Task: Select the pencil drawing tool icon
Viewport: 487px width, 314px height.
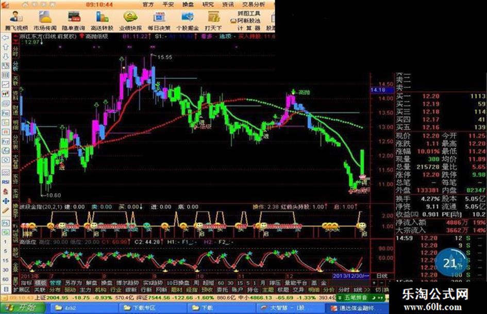Action: click(x=6, y=210)
